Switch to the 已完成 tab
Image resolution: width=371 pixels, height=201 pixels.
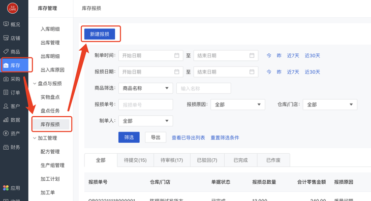pos(240,160)
